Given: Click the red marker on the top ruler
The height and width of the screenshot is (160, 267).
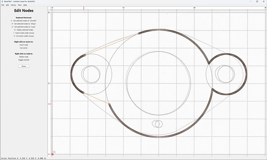Looking at the screenshot, I should pos(84,8).
